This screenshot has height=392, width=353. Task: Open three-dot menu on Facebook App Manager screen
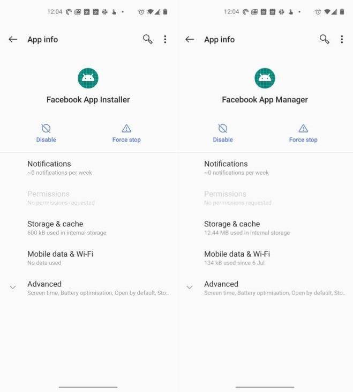pyautogui.click(x=342, y=39)
